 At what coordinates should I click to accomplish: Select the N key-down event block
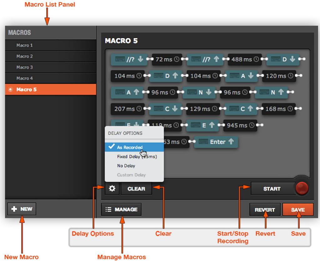coord(199,92)
